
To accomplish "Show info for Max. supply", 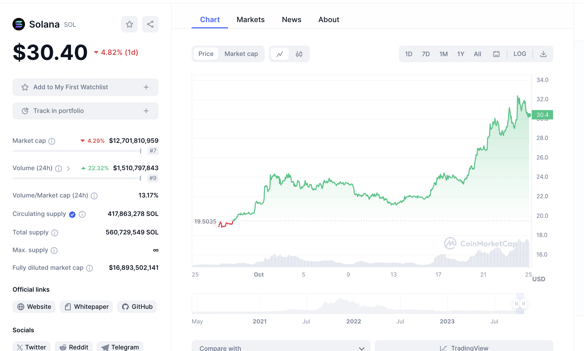I will [x=54, y=250].
